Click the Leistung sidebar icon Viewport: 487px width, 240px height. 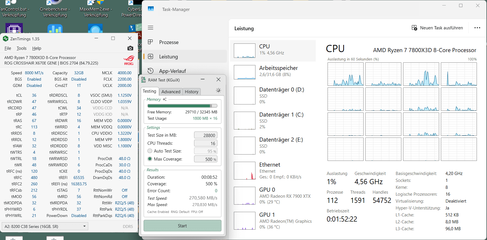151,57
